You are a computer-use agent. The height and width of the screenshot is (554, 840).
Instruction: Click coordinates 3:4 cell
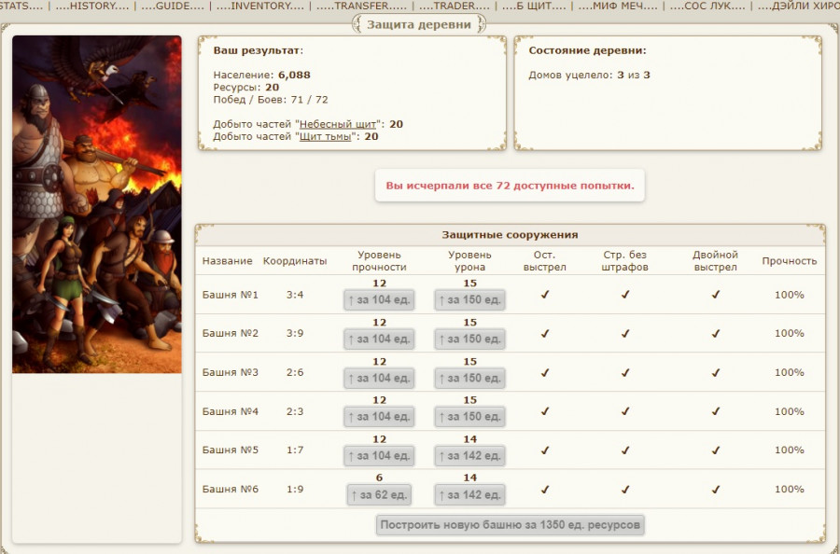click(295, 295)
